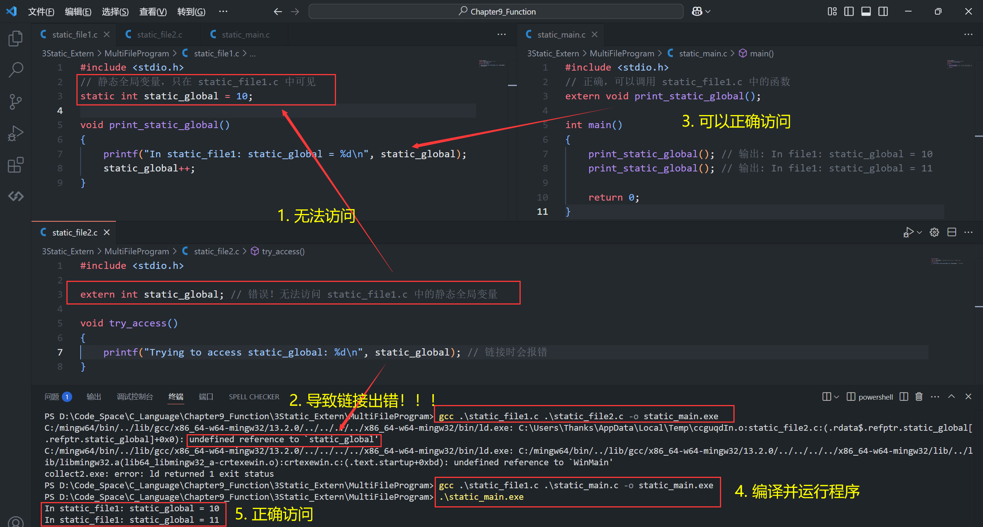Click MultiFileProgram breadcrumb above static_main.c
983x527 pixels.
(x=622, y=53)
